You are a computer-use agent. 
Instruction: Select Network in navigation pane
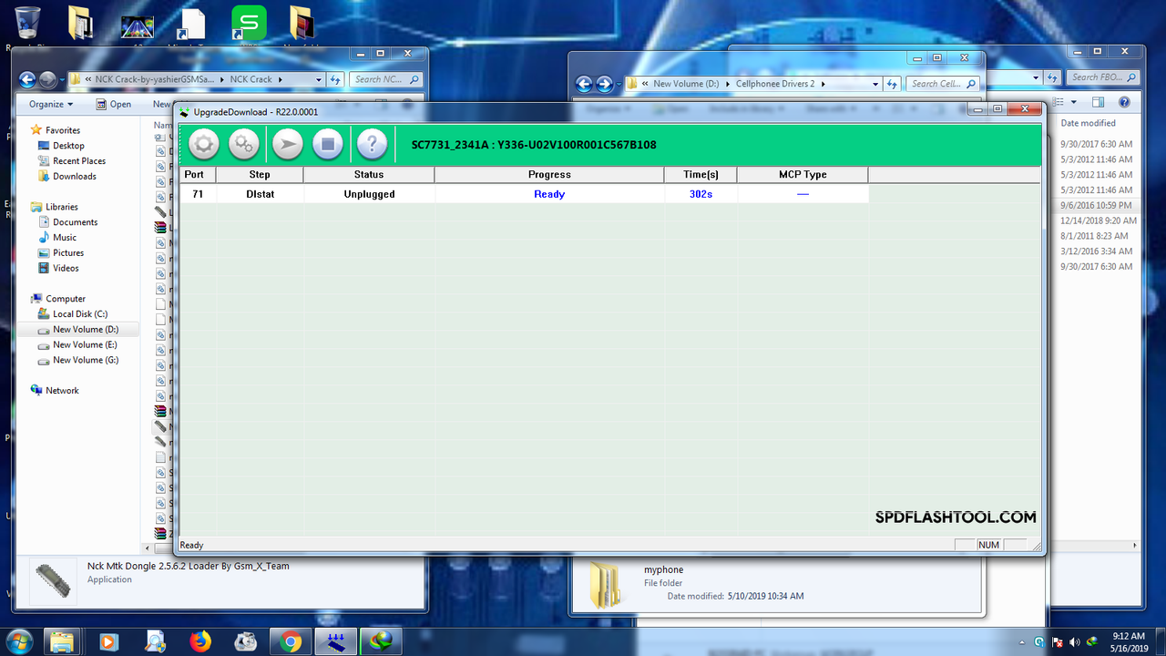pyautogui.click(x=62, y=391)
